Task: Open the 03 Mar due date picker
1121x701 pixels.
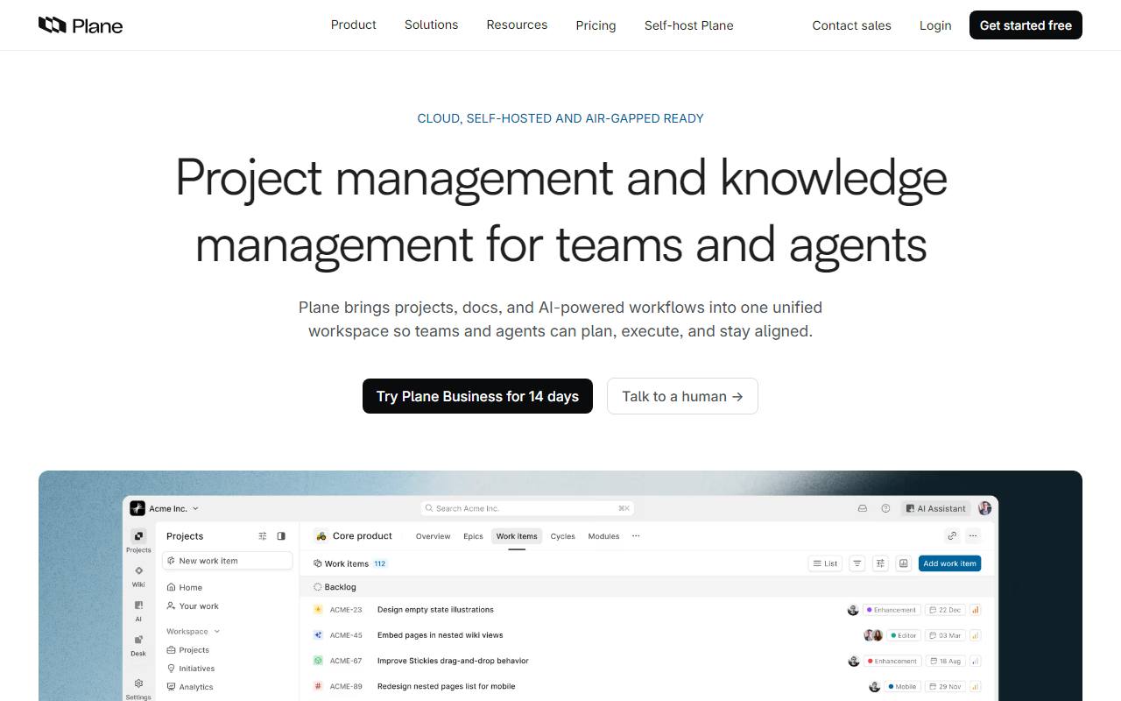Action: pos(944,635)
